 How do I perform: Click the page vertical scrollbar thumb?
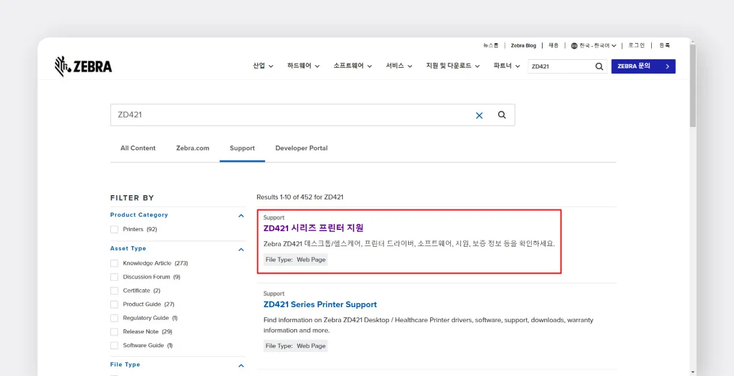pos(693,86)
